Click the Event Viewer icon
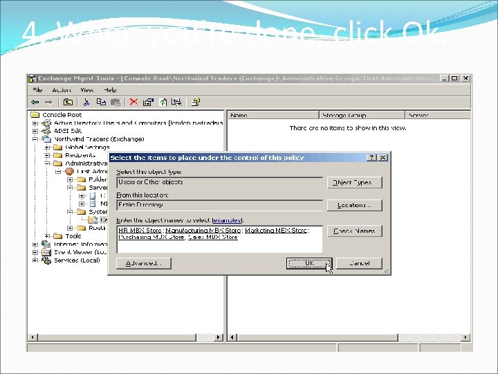498x374 pixels. pos(46,252)
